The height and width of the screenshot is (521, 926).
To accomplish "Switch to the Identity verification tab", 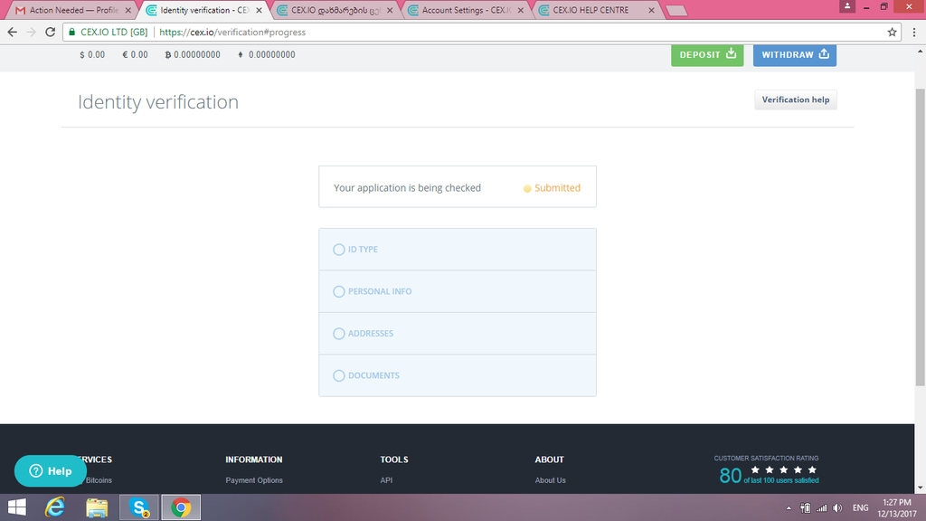I will 204,10.
